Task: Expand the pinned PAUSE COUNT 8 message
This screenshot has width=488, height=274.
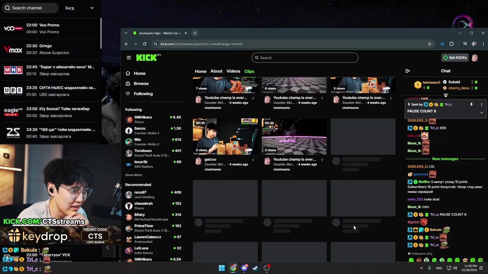Action: (482, 112)
